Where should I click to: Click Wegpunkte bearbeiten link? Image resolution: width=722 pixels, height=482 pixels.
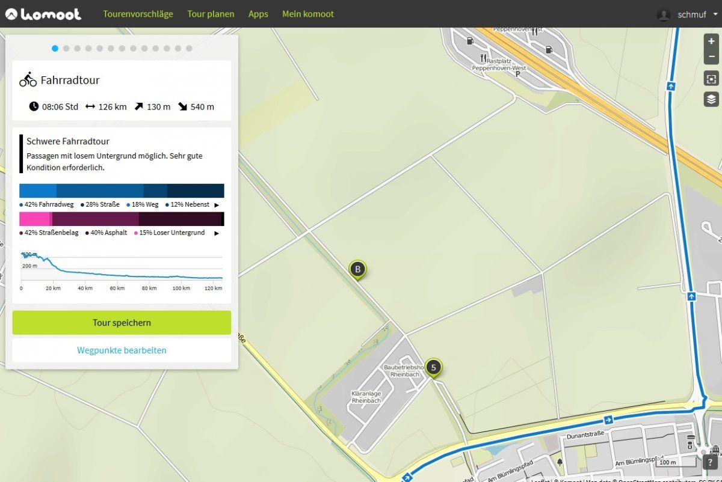click(122, 350)
